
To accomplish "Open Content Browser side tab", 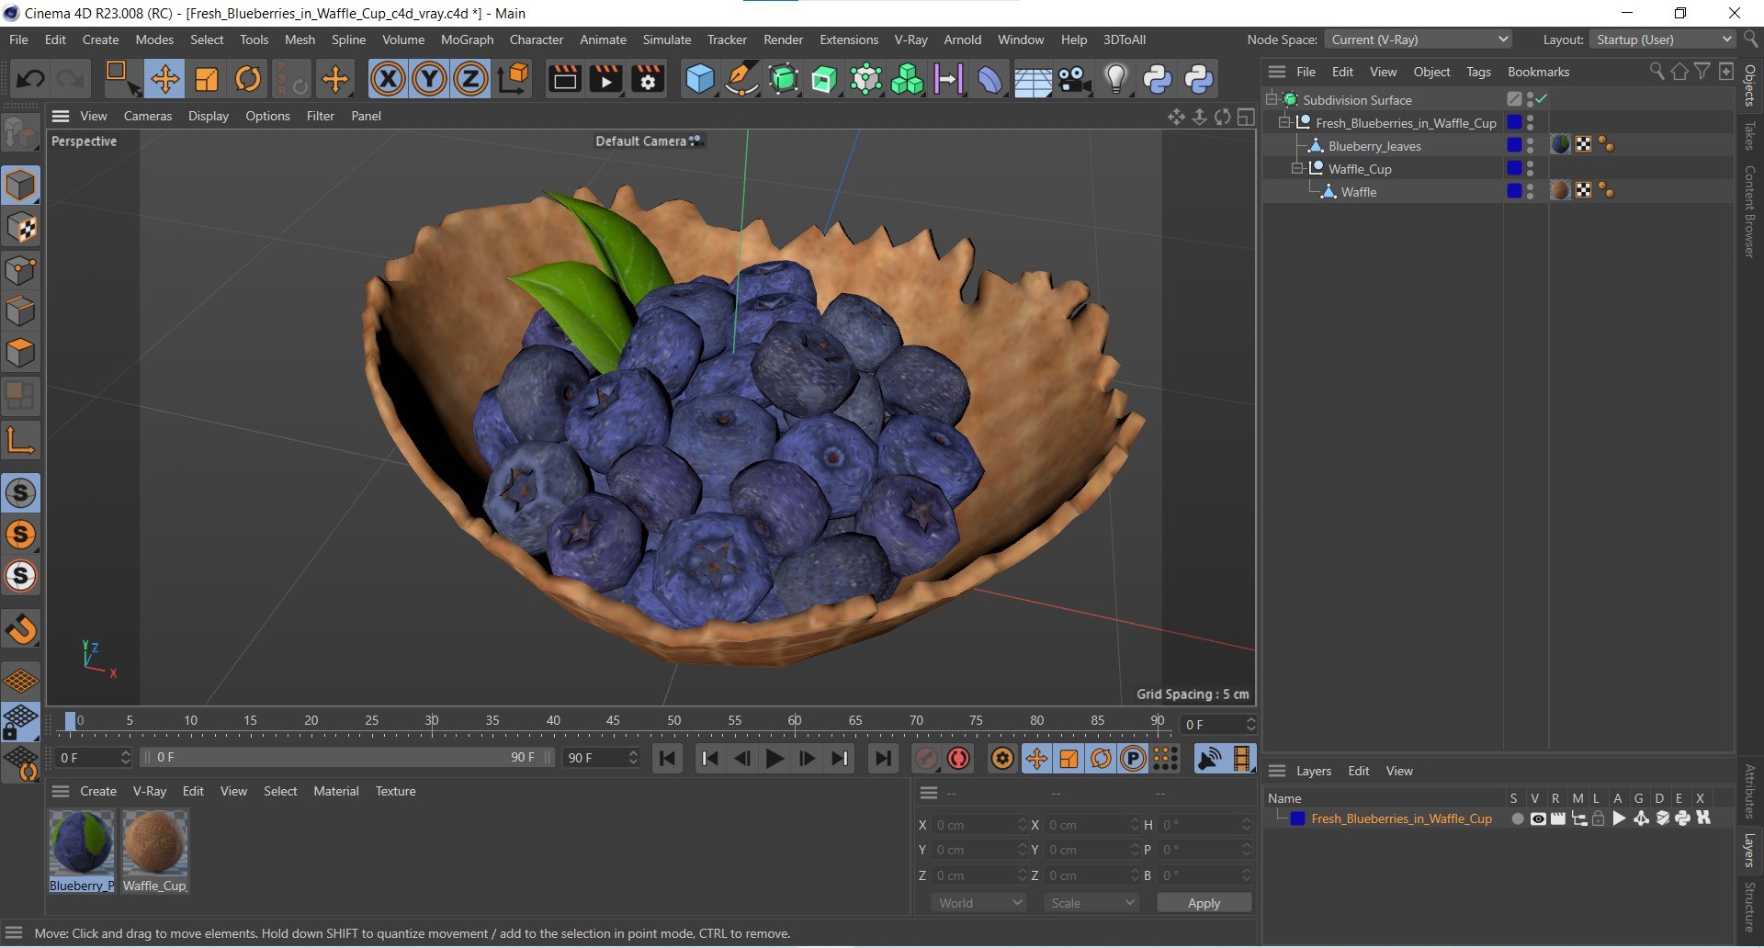I will (1749, 211).
